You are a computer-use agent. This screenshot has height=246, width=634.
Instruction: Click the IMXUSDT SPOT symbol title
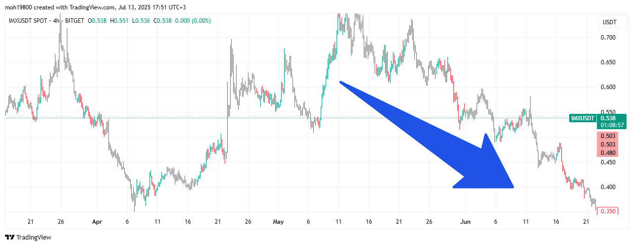pyautogui.click(x=26, y=21)
